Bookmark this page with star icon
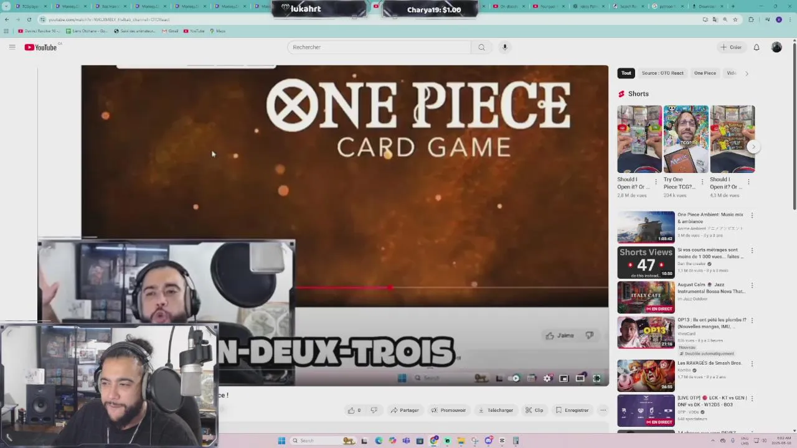The image size is (797, 448). click(x=735, y=19)
